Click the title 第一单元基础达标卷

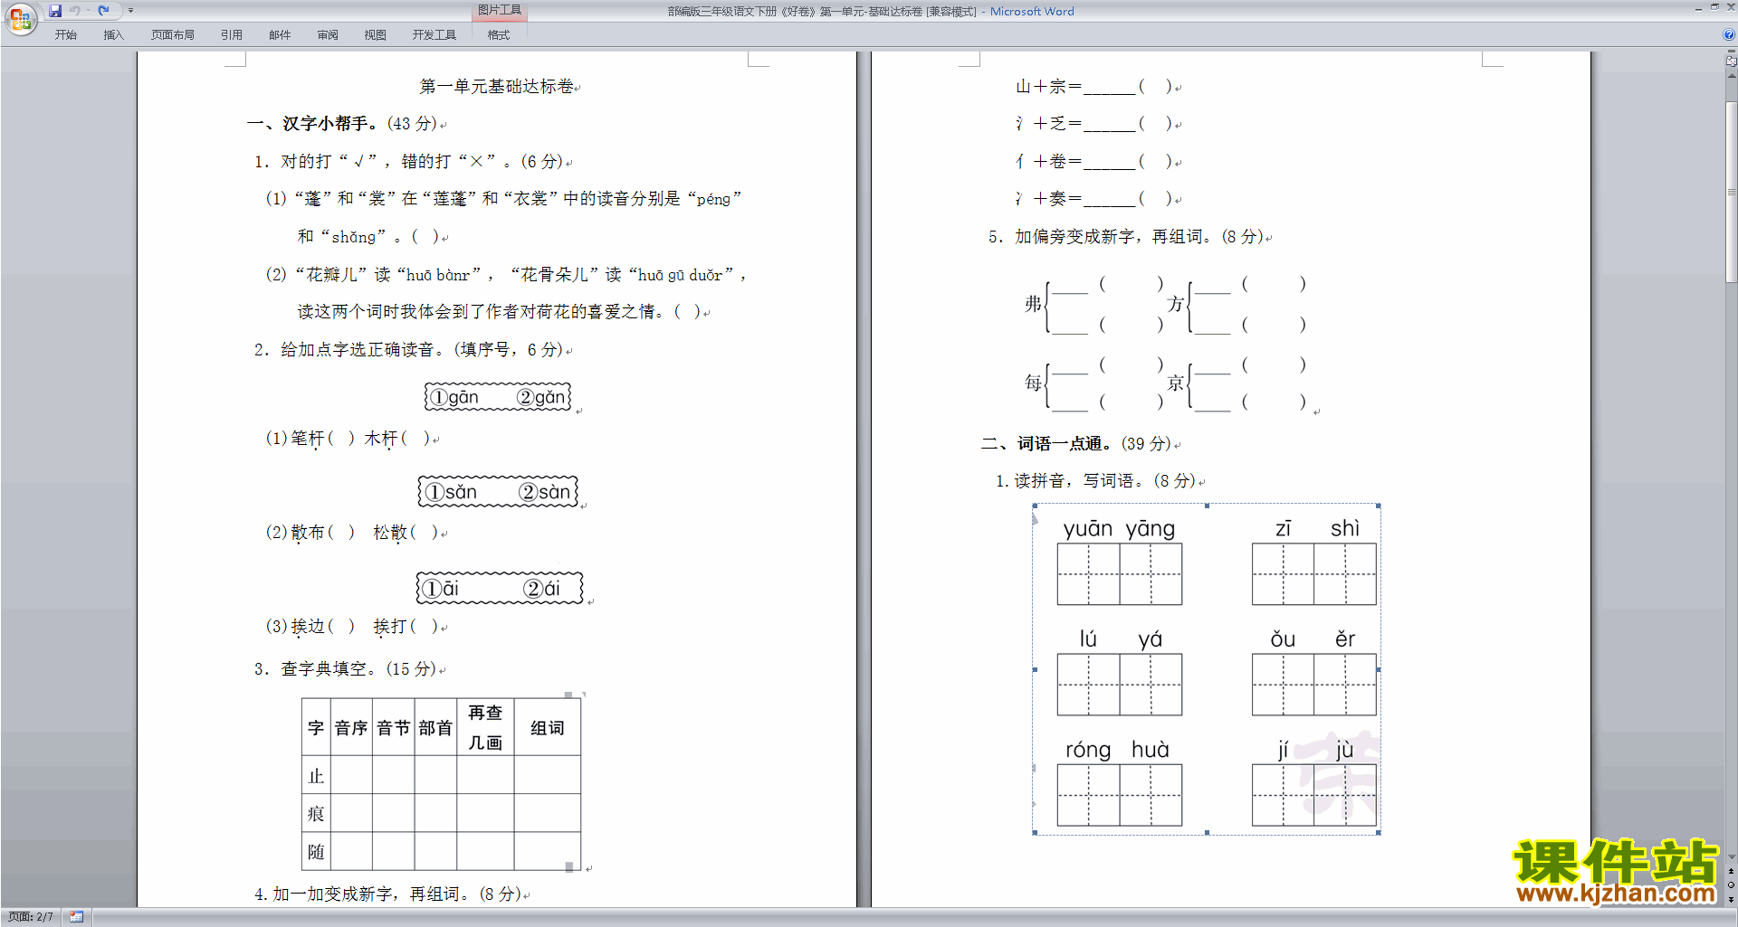point(497,87)
